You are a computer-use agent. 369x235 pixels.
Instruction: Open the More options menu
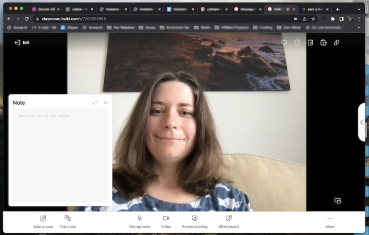(x=330, y=219)
